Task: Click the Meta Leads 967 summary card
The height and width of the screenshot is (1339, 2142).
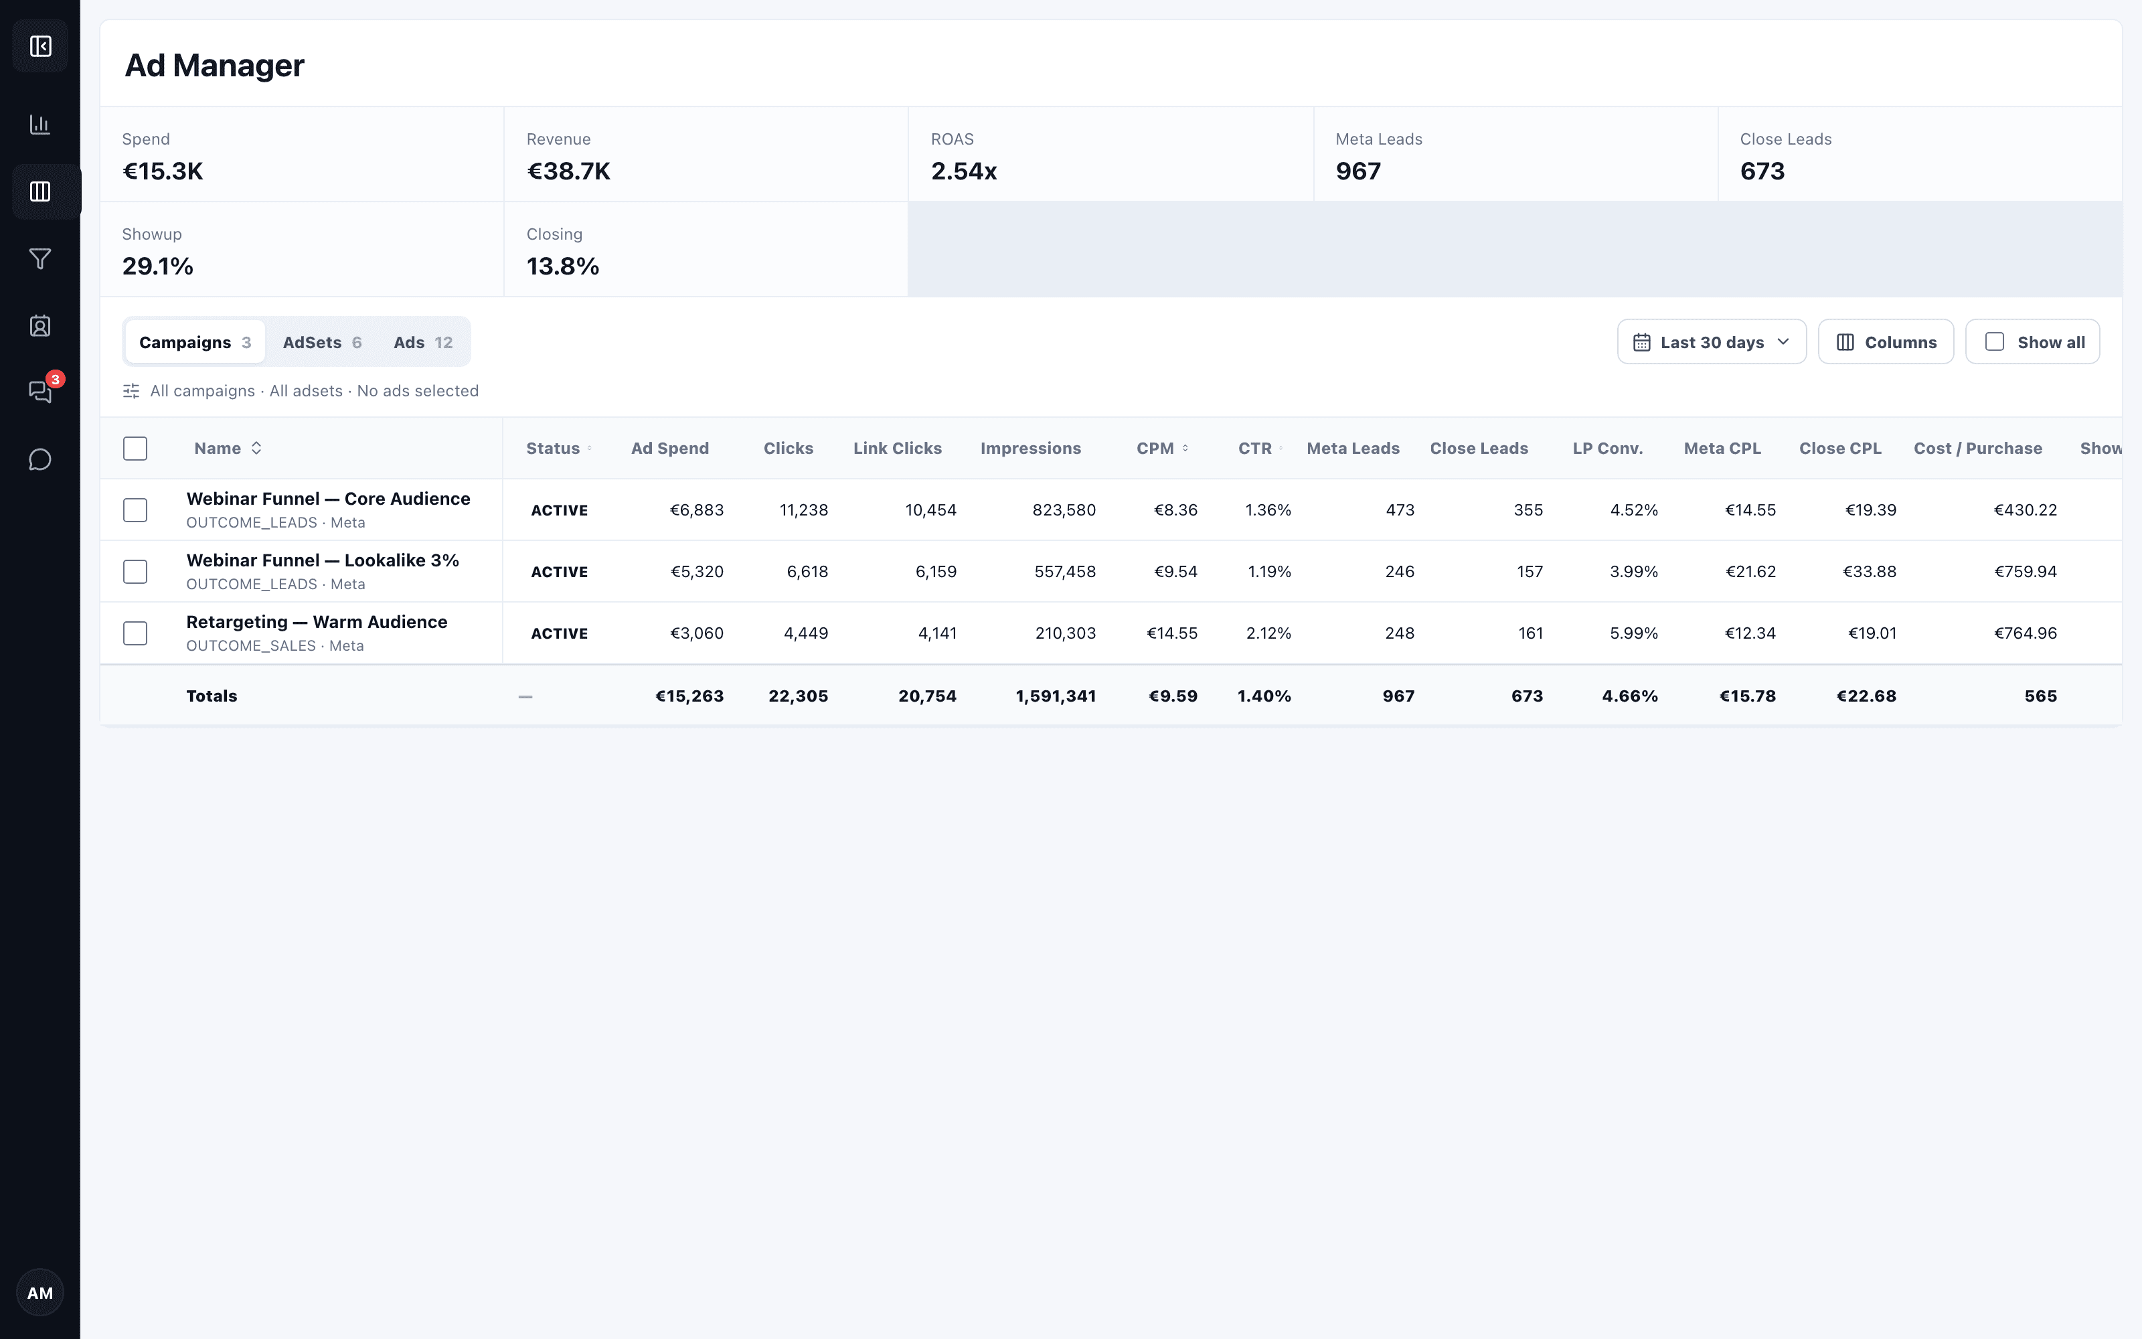Action: point(1516,154)
